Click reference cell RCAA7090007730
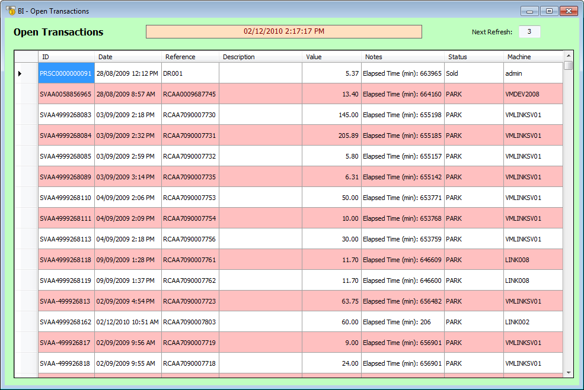 (x=190, y=115)
